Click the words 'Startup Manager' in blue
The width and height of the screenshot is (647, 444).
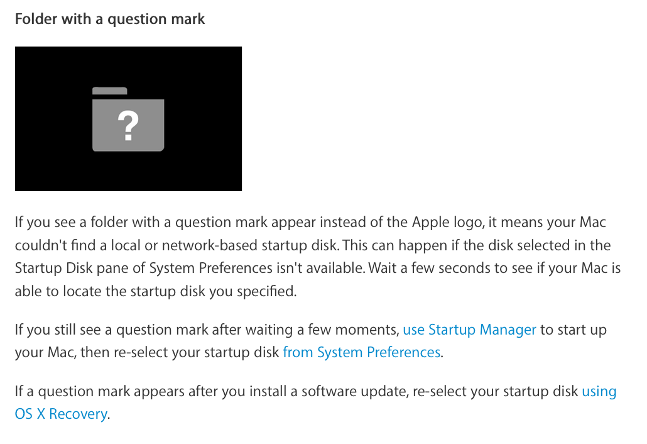482,330
